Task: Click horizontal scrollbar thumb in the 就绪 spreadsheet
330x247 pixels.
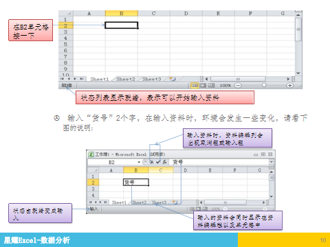Action: [x=238, y=79]
